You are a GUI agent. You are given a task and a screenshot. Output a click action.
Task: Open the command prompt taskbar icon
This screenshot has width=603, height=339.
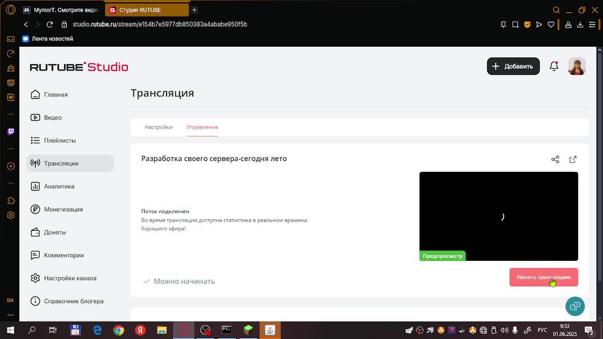227,330
